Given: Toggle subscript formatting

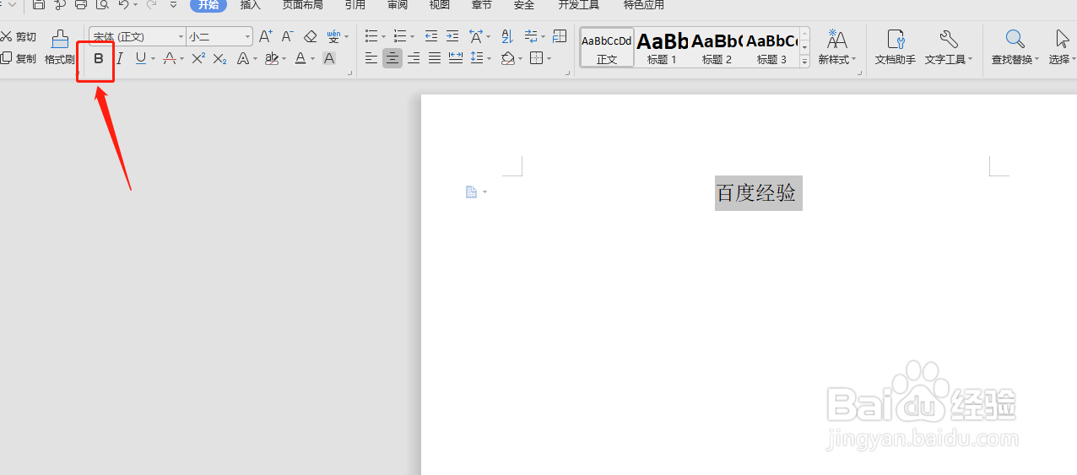Looking at the screenshot, I should 219,59.
